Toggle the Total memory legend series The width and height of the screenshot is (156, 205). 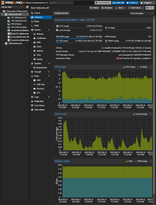point(129,161)
